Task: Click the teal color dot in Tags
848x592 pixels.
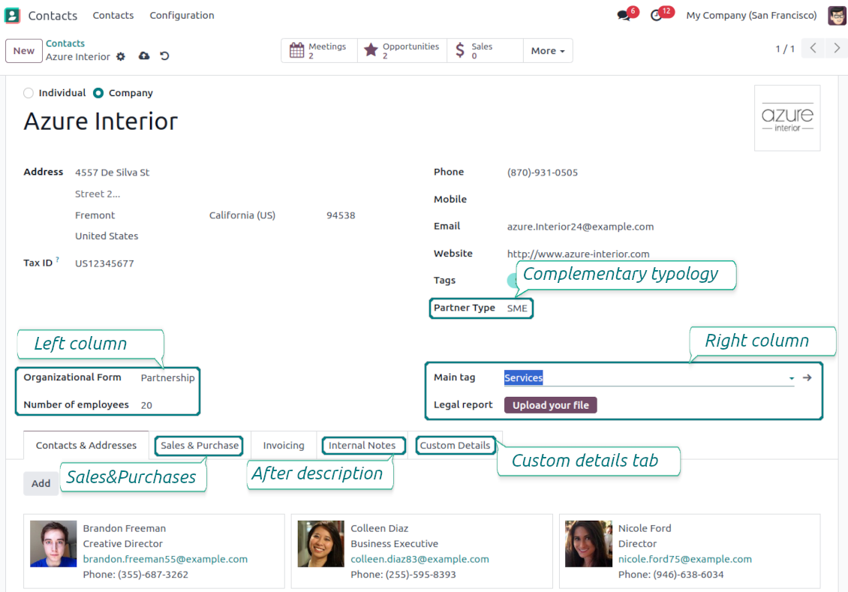Action: 512,280
